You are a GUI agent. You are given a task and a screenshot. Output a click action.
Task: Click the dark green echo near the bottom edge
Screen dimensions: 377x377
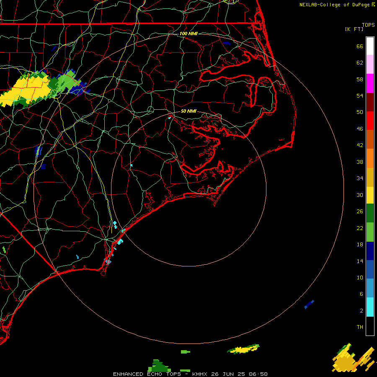159,366
